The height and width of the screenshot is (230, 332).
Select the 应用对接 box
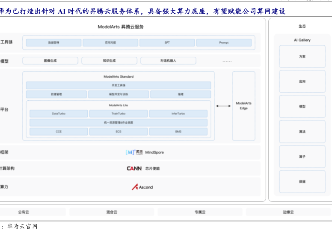point(110,43)
